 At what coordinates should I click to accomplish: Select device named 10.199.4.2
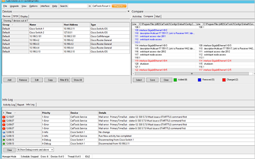(x=66, y=40)
